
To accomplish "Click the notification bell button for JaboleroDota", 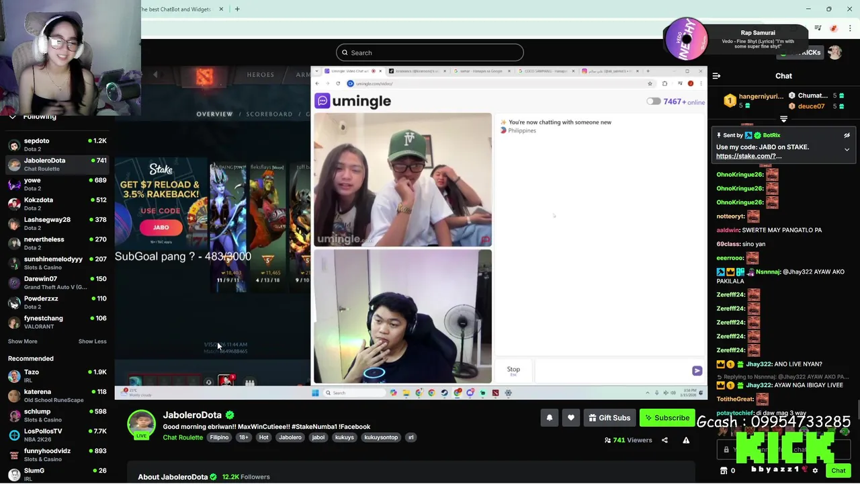I will click(550, 418).
